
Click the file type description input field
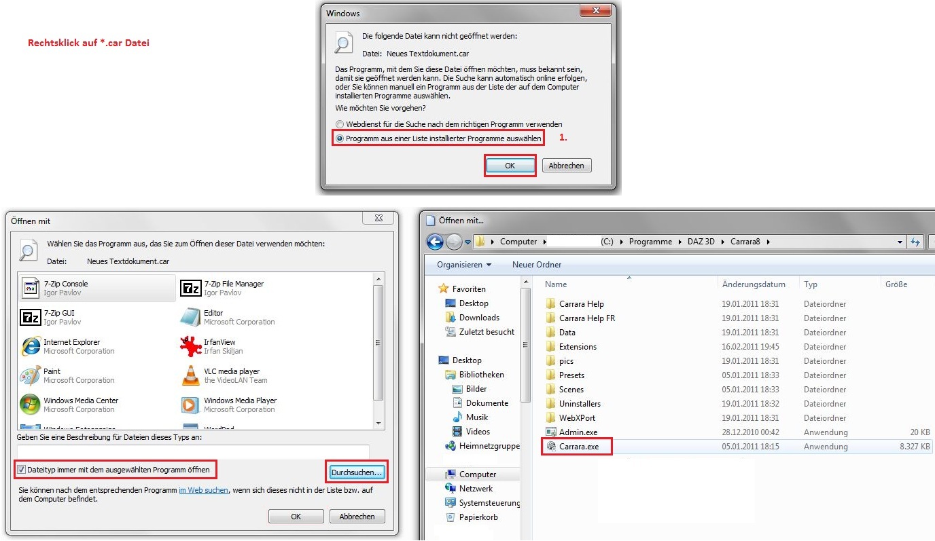click(x=193, y=451)
